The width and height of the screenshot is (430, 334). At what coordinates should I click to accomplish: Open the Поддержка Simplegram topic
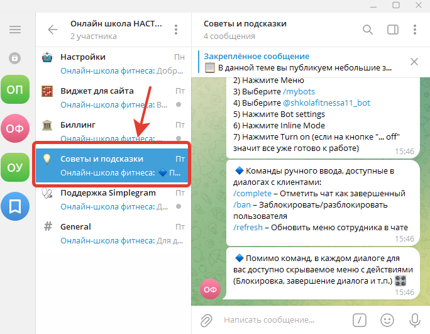tap(113, 199)
